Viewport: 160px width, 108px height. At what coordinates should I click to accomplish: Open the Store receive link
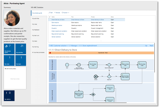click(55, 23)
